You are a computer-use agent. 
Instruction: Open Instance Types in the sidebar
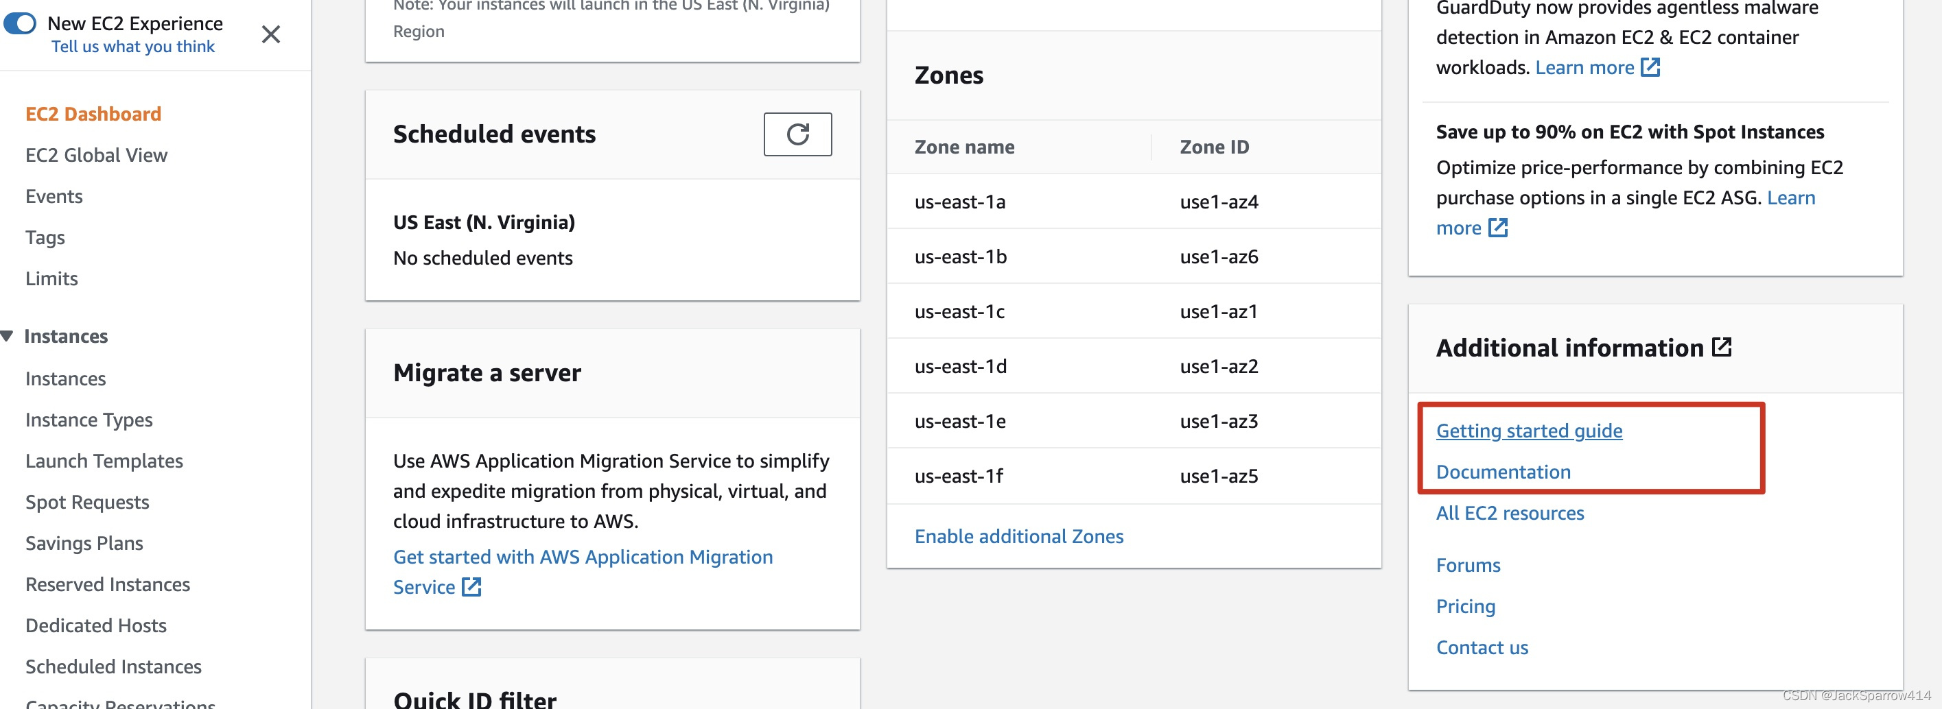89,420
